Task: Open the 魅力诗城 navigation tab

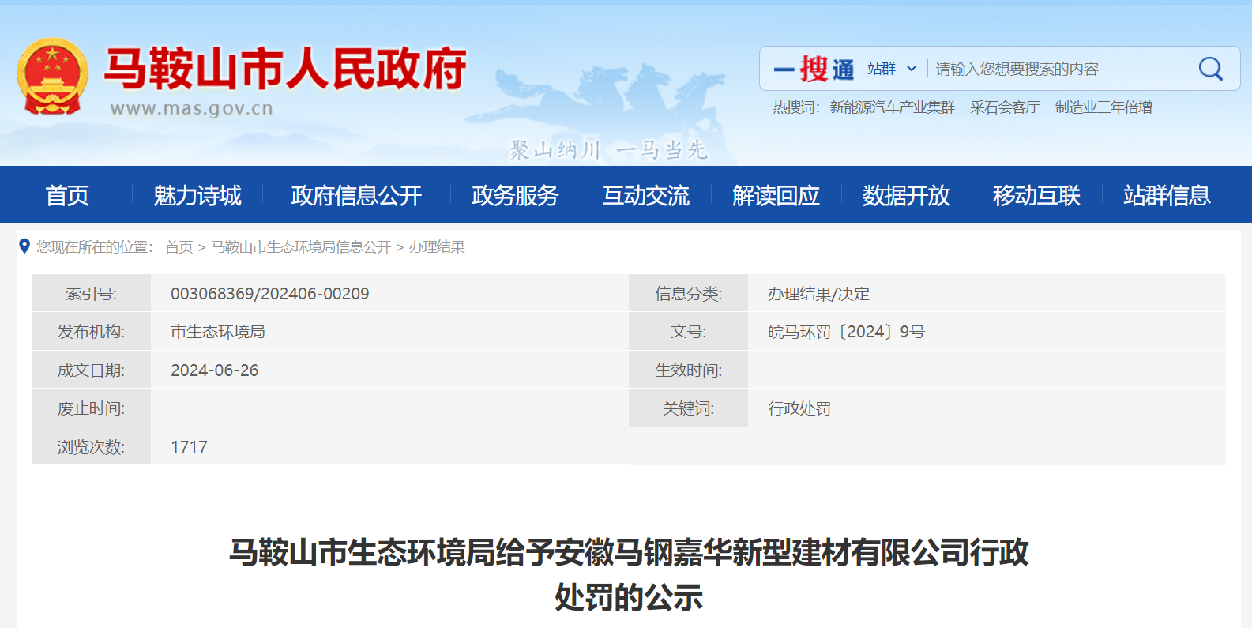Action: [x=197, y=195]
